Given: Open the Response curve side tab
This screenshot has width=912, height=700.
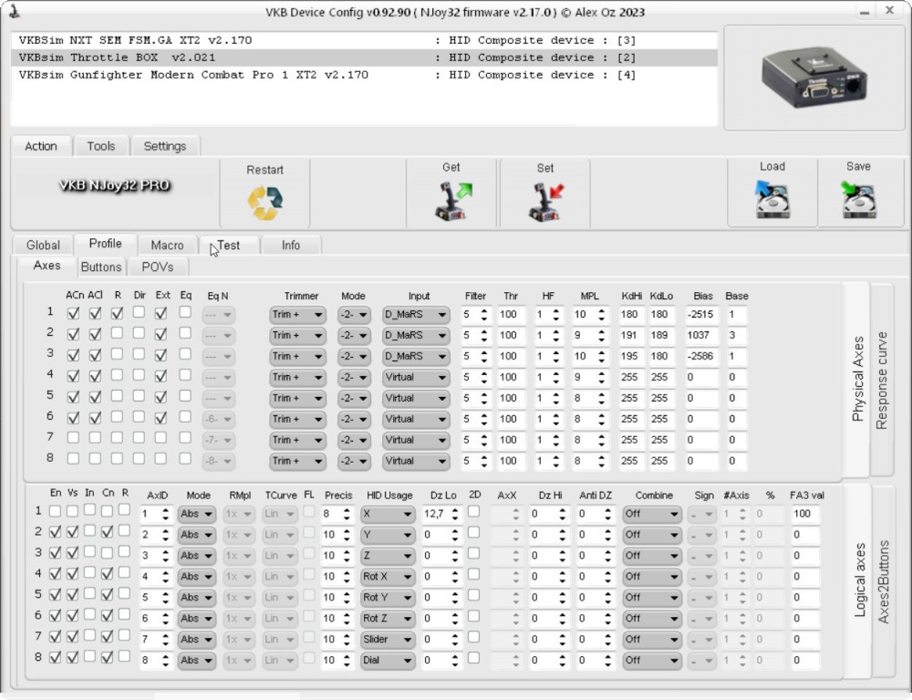Looking at the screenshot, I should [882, 381].
